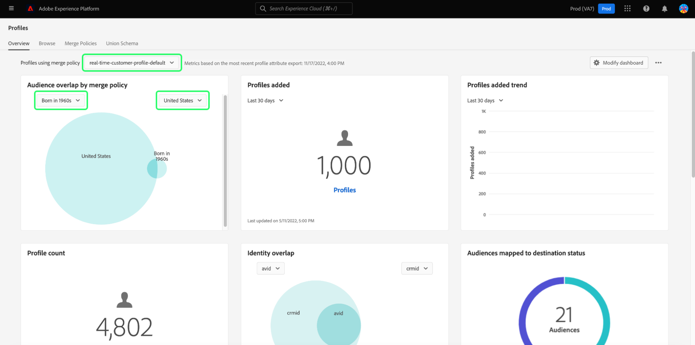
Task: Open the United States audience dropdown
Action: click(x=183, y=100)
